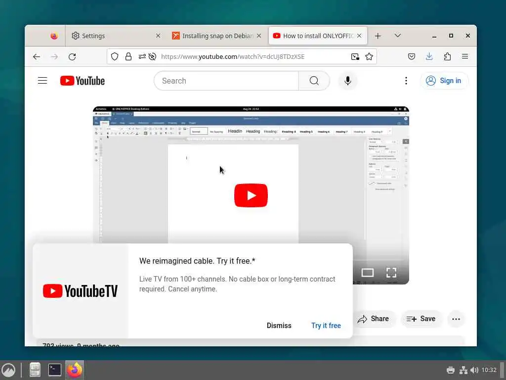Reload the current YouTube page
The image size is (506, 380).
coord(72,57)
